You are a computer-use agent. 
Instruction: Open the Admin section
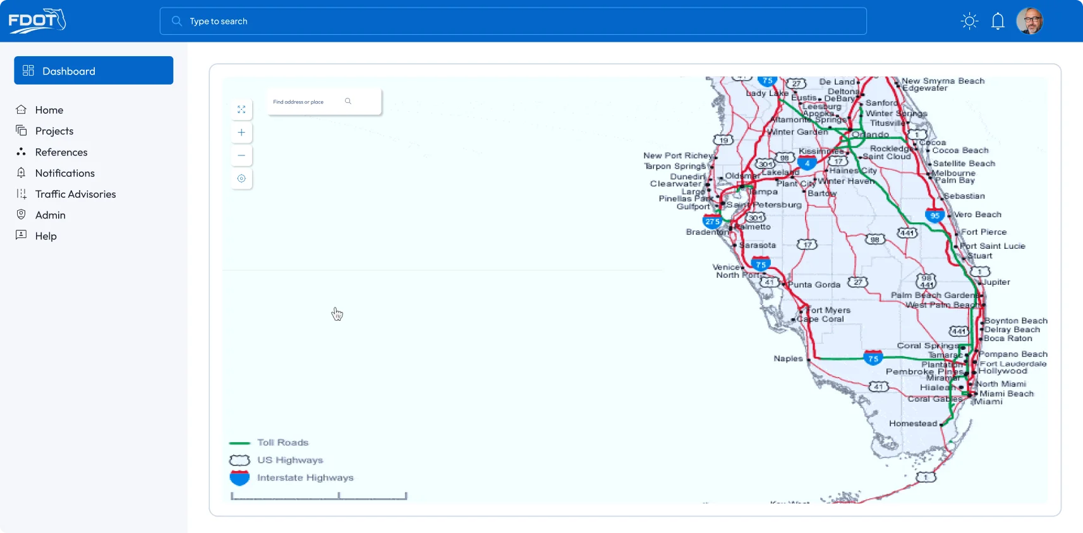[50, 215]
